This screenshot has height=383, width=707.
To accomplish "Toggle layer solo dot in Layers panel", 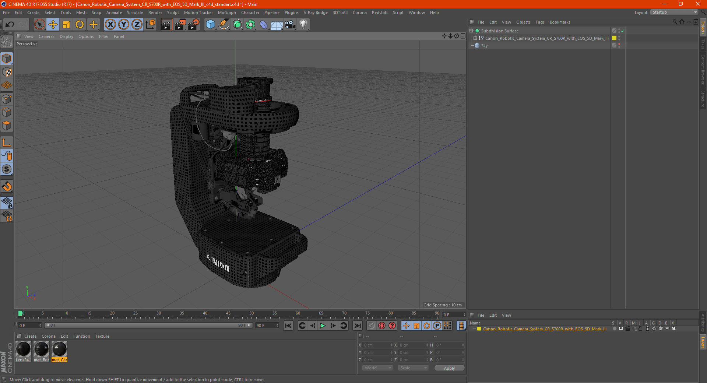I will pyautogui.click(x=614, y=329).
